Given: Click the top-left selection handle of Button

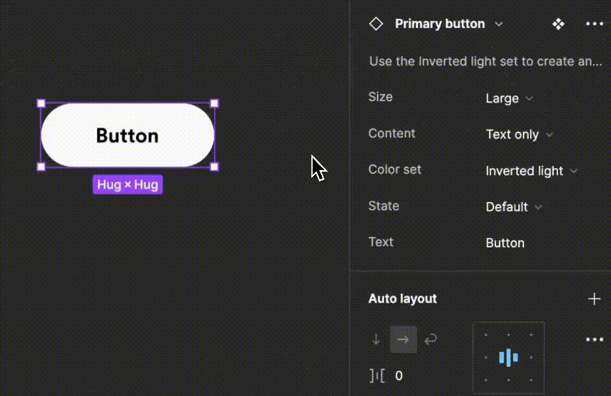Looking at the screenshot, I should (x=41, y=103).
